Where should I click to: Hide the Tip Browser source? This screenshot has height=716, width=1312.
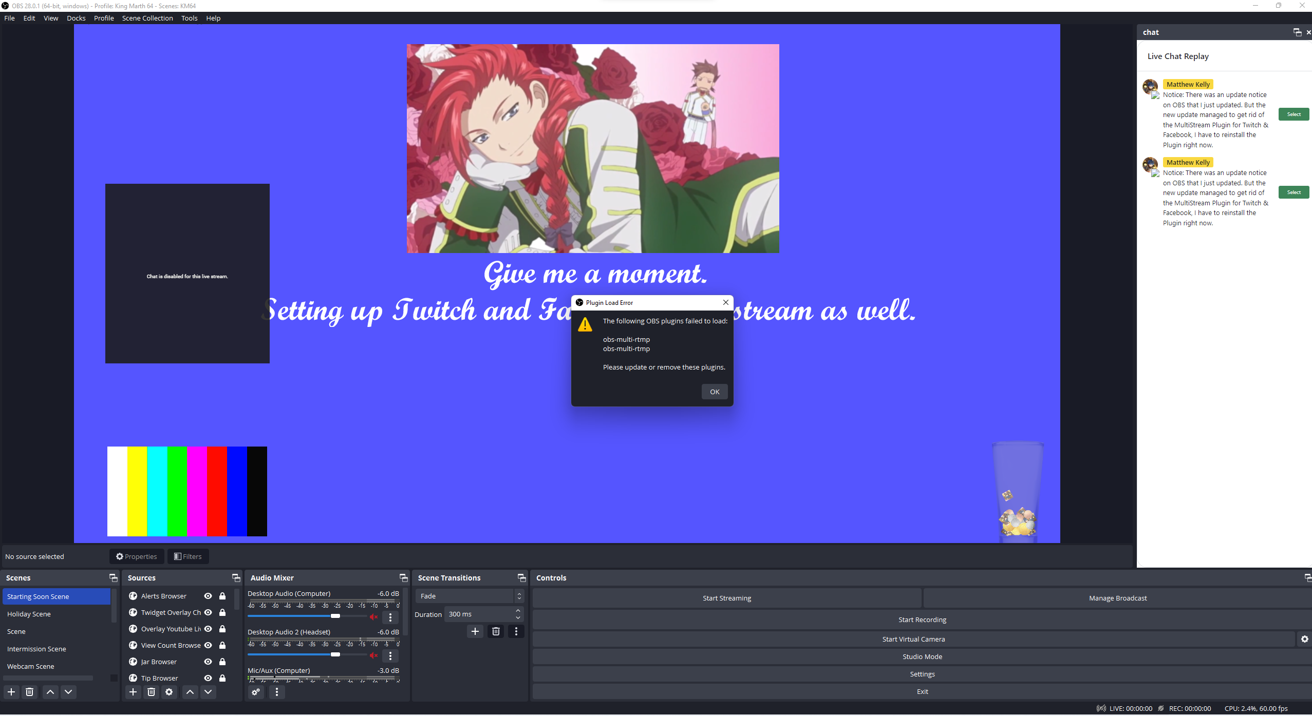point(208,678)
